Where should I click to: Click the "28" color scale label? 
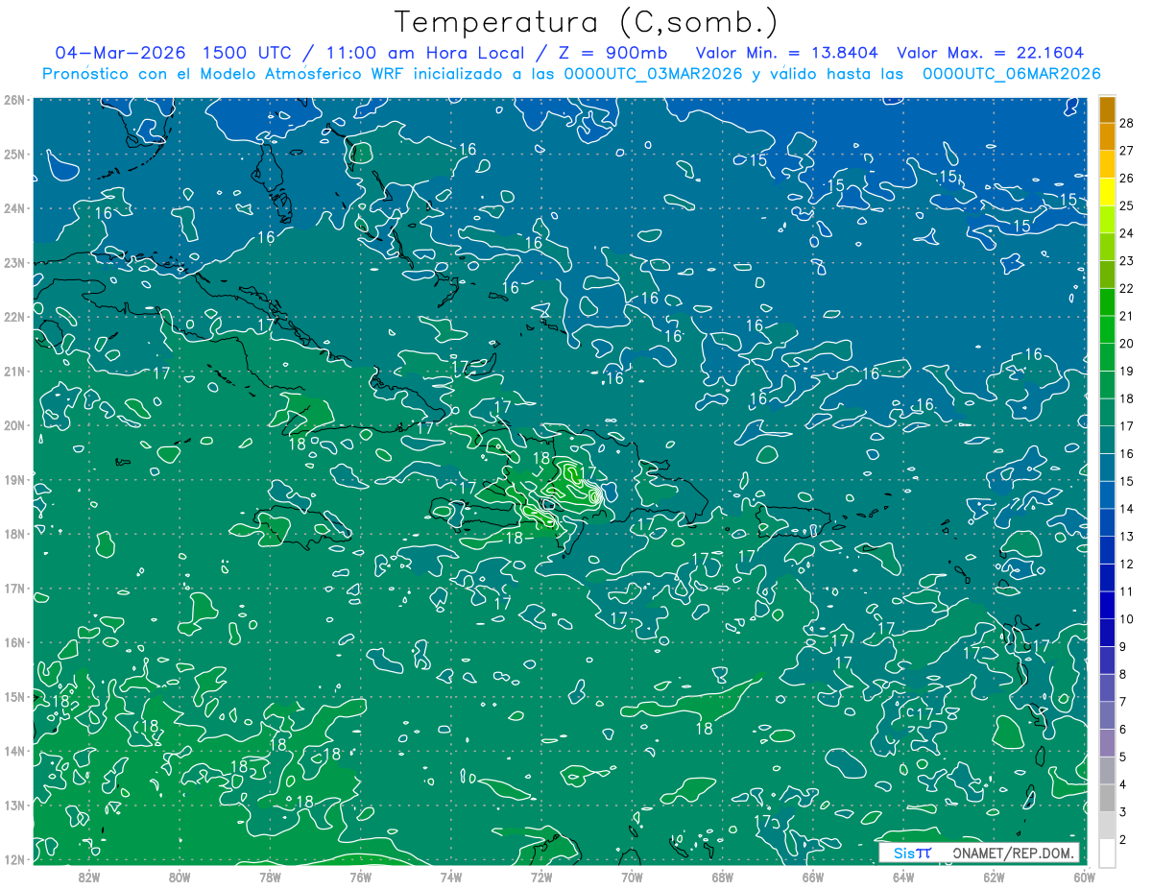(x=1127, y=123)
